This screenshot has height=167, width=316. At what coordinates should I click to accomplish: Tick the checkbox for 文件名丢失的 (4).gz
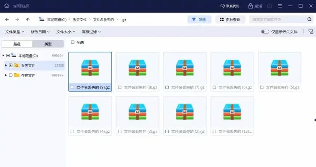pyautogui.click(x=72, y=132)
